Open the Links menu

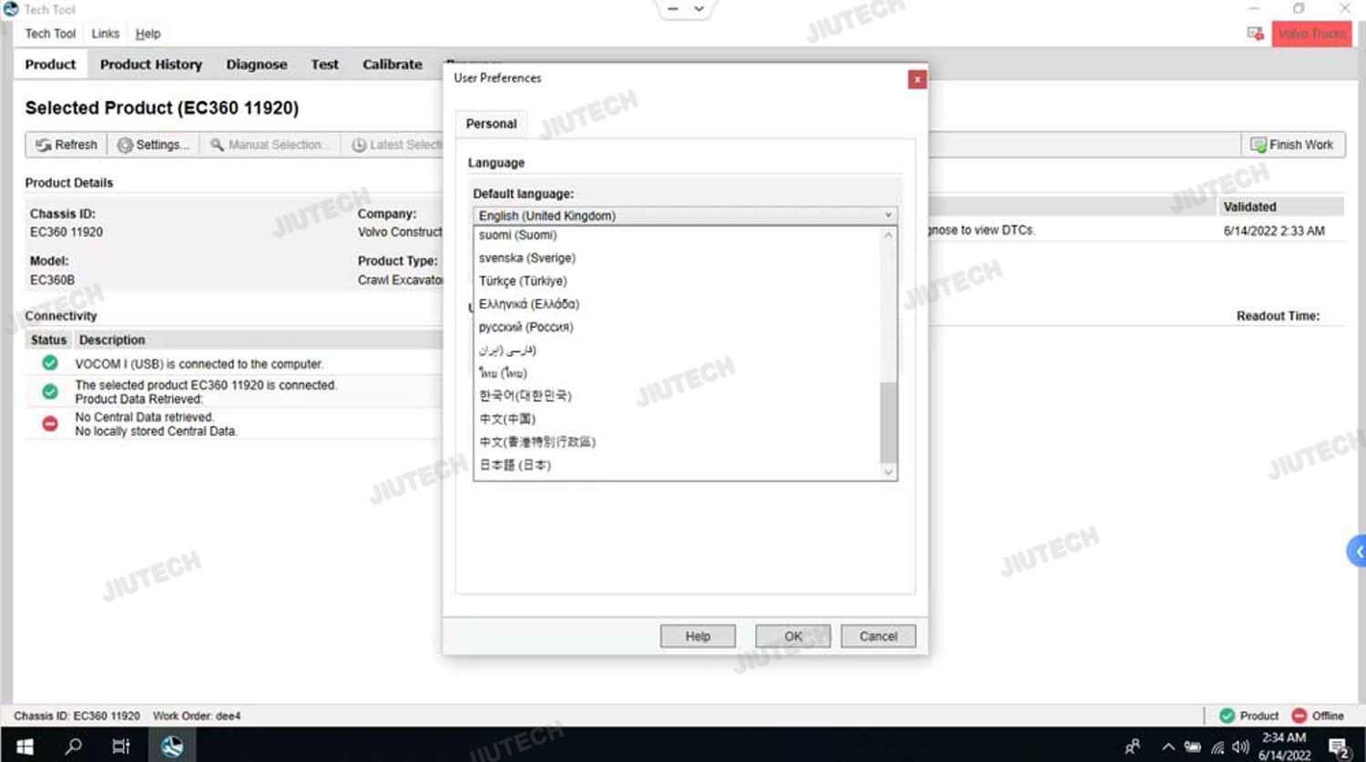click(x=106, y=34)
